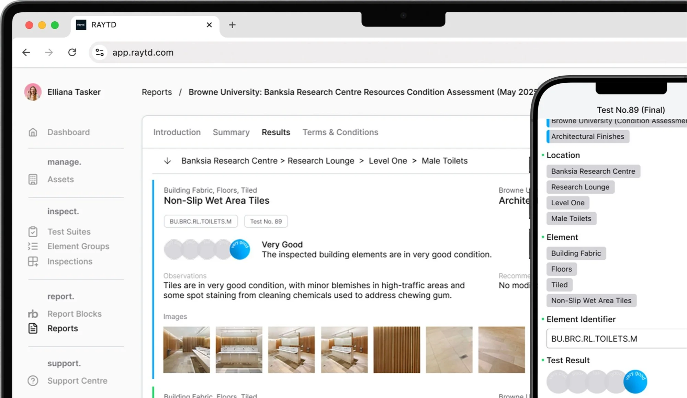Switch to the Summary tab
This screenshot has height=398, width=687.
click(x=231, y=132)
